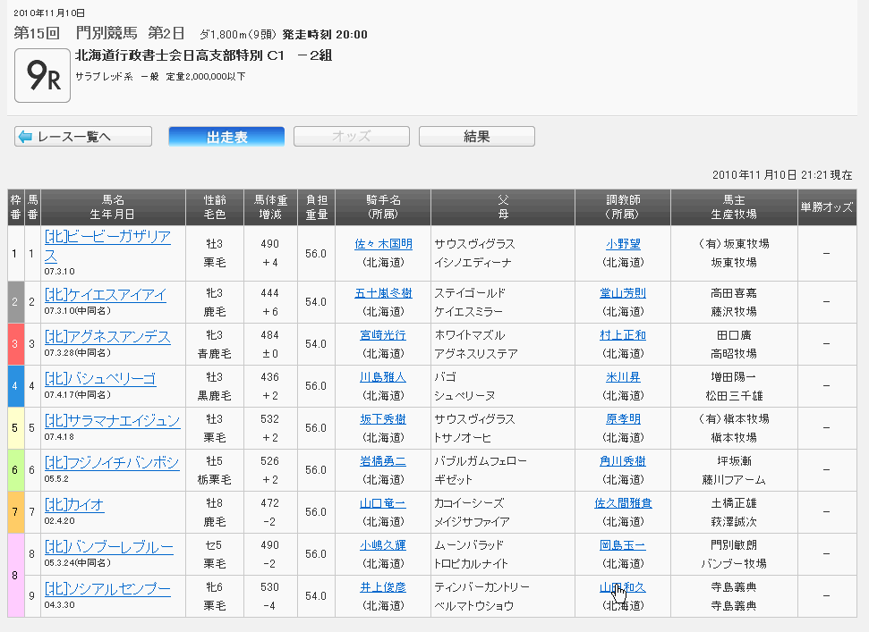Viewport: 869px width, 632px height.
Task: Click the red frame number 3 cell
Action: [x=15, y=344]
